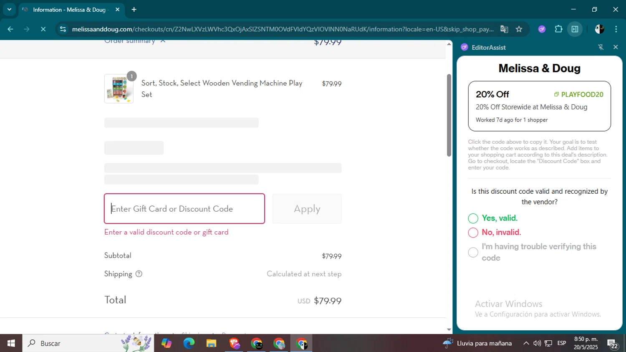
Task: Click the 20% Off deal card
Action: click(539, 106)
